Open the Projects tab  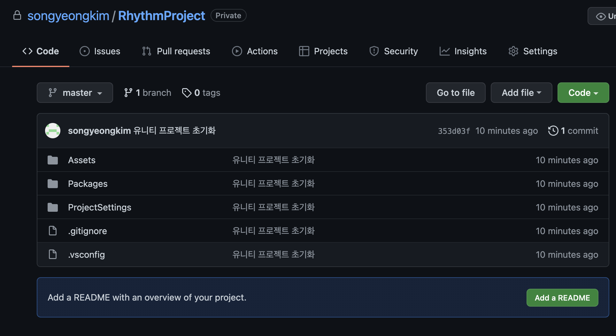coord(323,51)
